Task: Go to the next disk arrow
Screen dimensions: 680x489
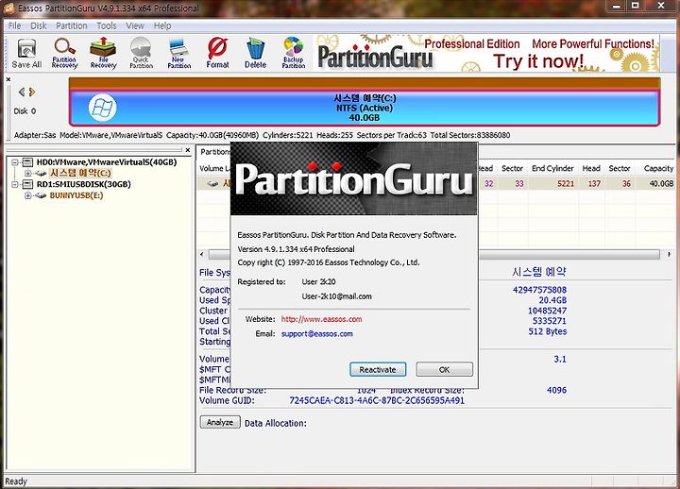Action: click(32, 92)
